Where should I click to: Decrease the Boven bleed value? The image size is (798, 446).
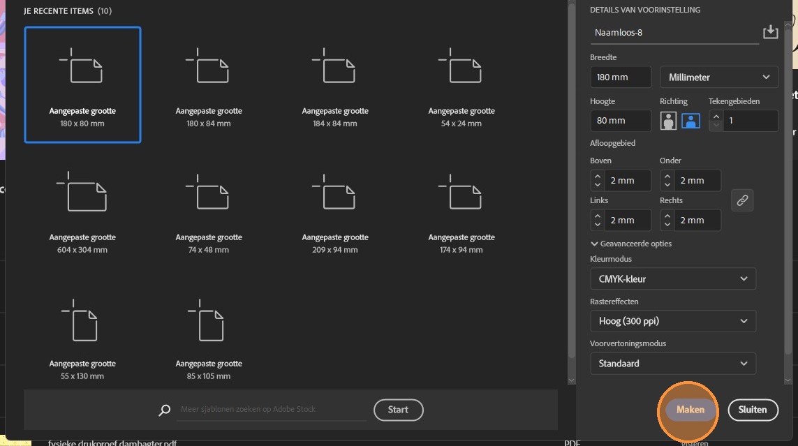(x=598, y=184)
